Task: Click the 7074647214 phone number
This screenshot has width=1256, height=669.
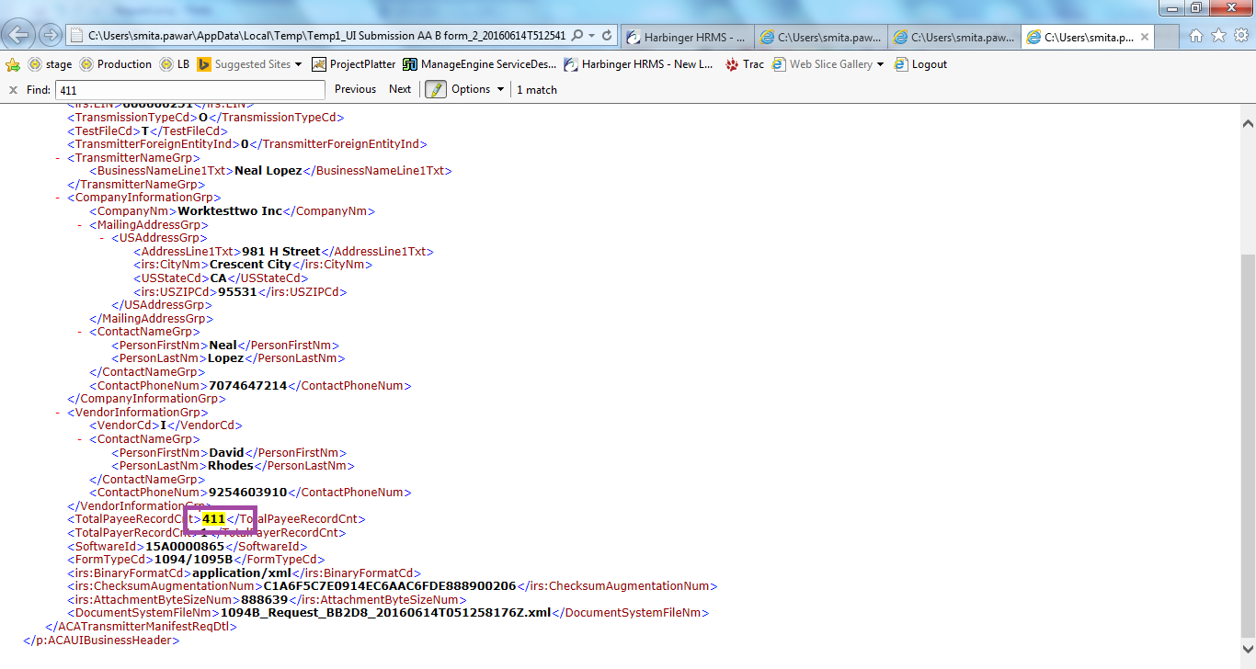Action: pyautogui.click(x=248, y=386)
